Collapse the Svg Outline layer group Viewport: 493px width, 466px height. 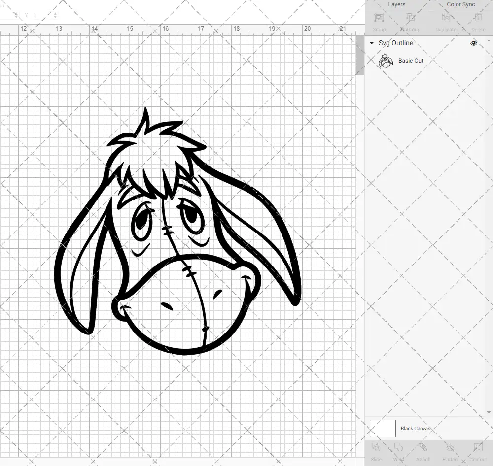372,43
